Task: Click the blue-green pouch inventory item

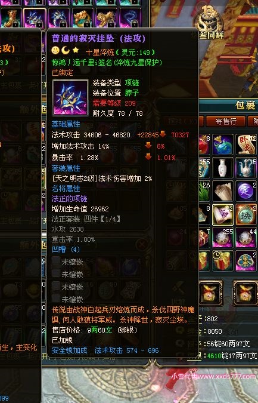Action: [x=223, y=144]
